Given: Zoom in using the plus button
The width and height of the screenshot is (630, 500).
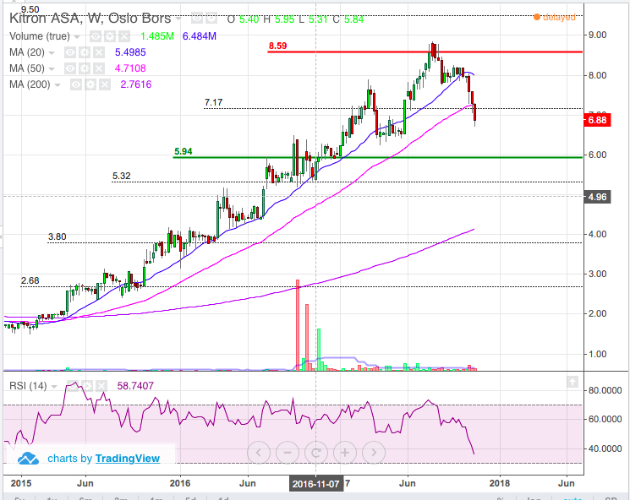Looking at the screenshot, I should pos(345,453).
